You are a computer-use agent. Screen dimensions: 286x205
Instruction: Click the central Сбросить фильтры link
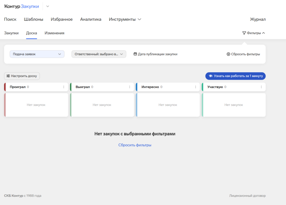(x=135, y=145)
